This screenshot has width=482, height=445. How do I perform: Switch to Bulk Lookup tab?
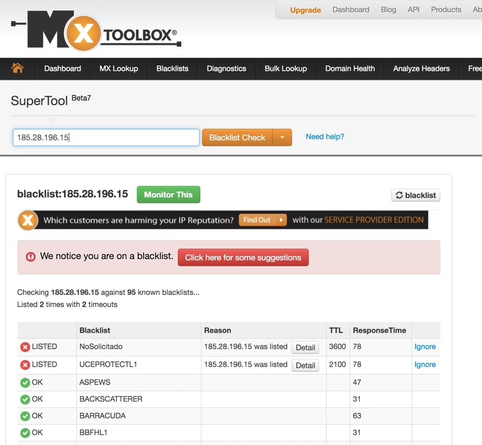[x=286, y=69]
